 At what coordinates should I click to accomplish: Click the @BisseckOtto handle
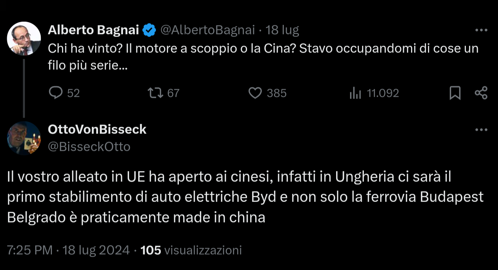point(89,147)
